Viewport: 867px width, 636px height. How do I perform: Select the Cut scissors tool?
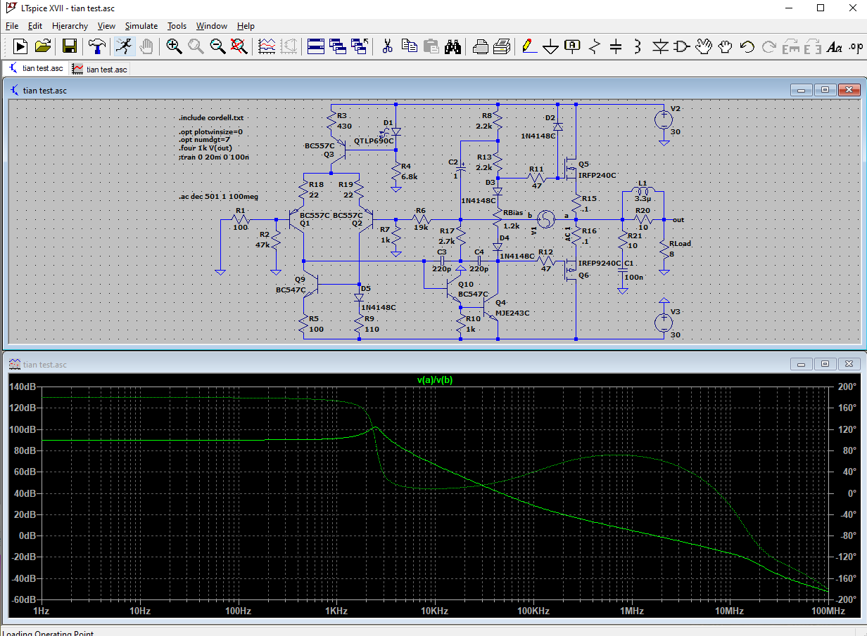coord(387,46)
